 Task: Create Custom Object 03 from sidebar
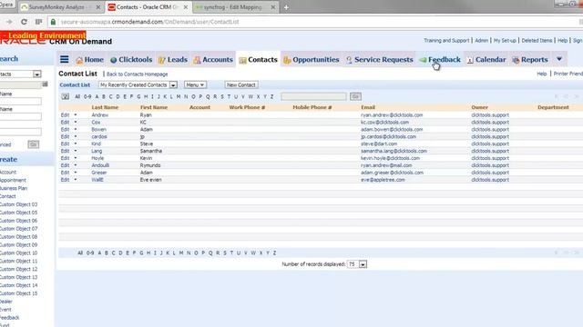click(x=18, y=204)
